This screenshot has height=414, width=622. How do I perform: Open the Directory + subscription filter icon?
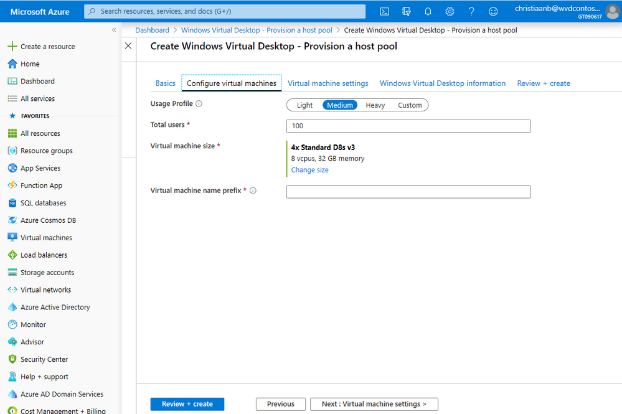(406, 11)
